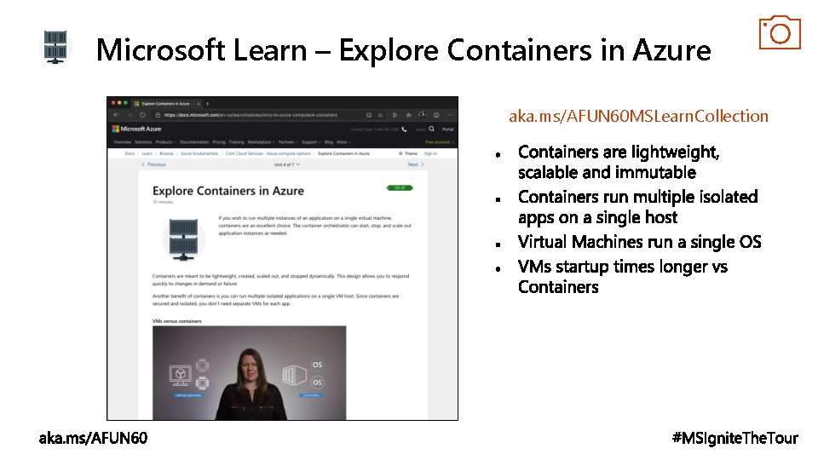Expand the More dropdown
The image size is (818, 460).
click(x=343, y=142)
